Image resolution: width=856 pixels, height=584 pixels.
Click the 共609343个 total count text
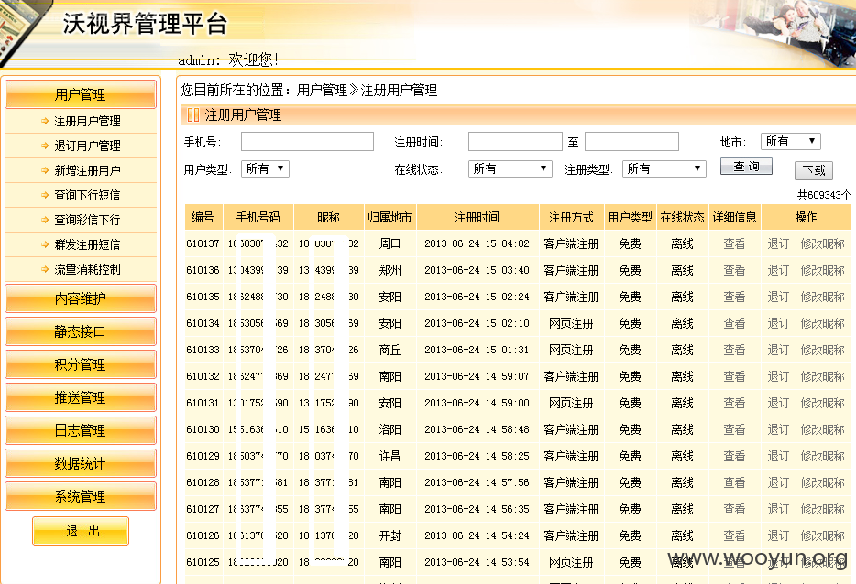click(824, 195)
